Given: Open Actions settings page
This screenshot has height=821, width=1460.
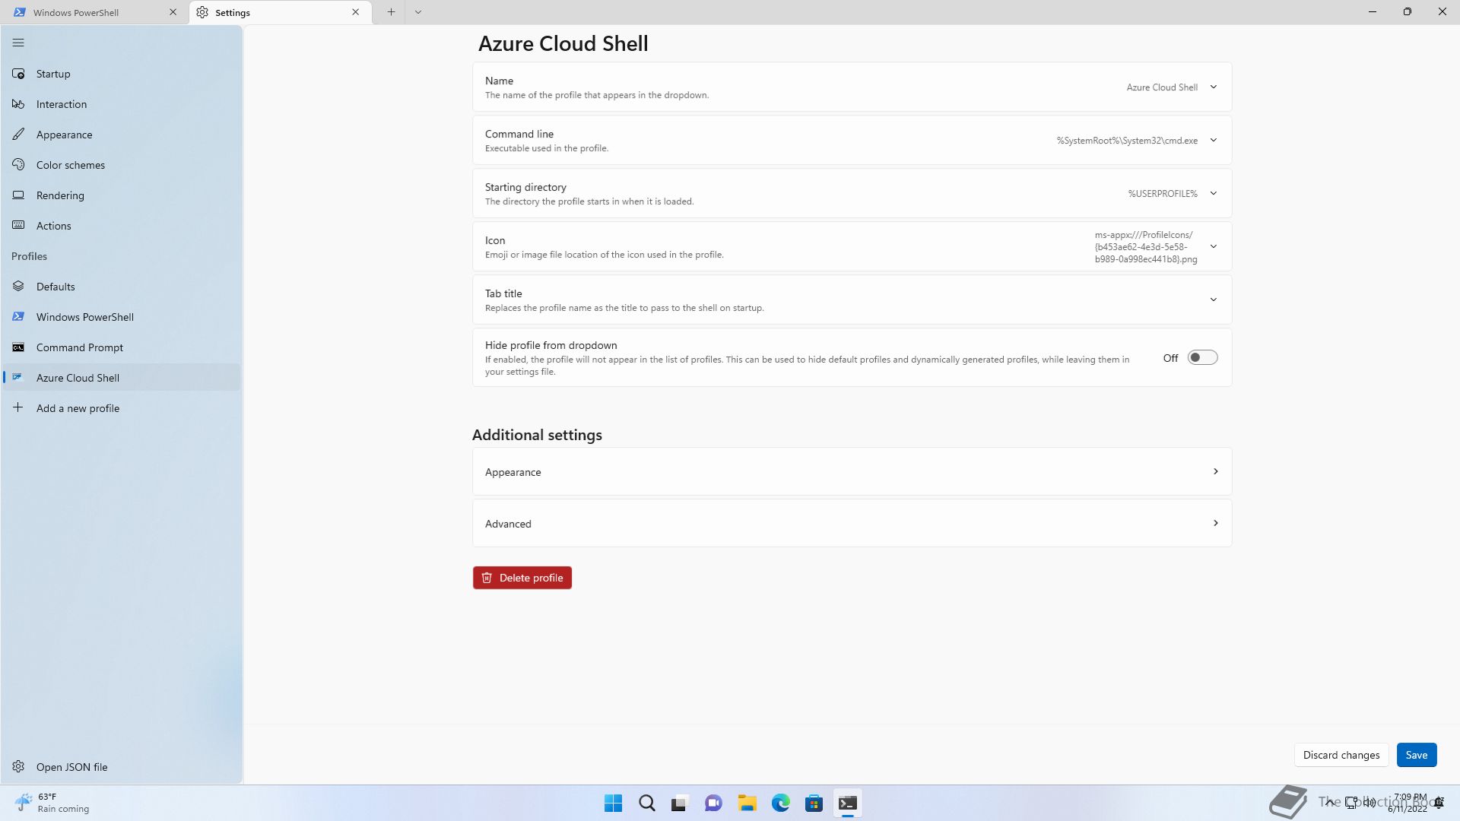Looking at the screenshot, I should (x=122, y=226).
